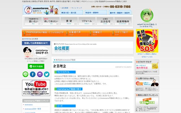Open the 住宅ローンSOS banner image
This screenshot has height=113, width=181.
147,41
